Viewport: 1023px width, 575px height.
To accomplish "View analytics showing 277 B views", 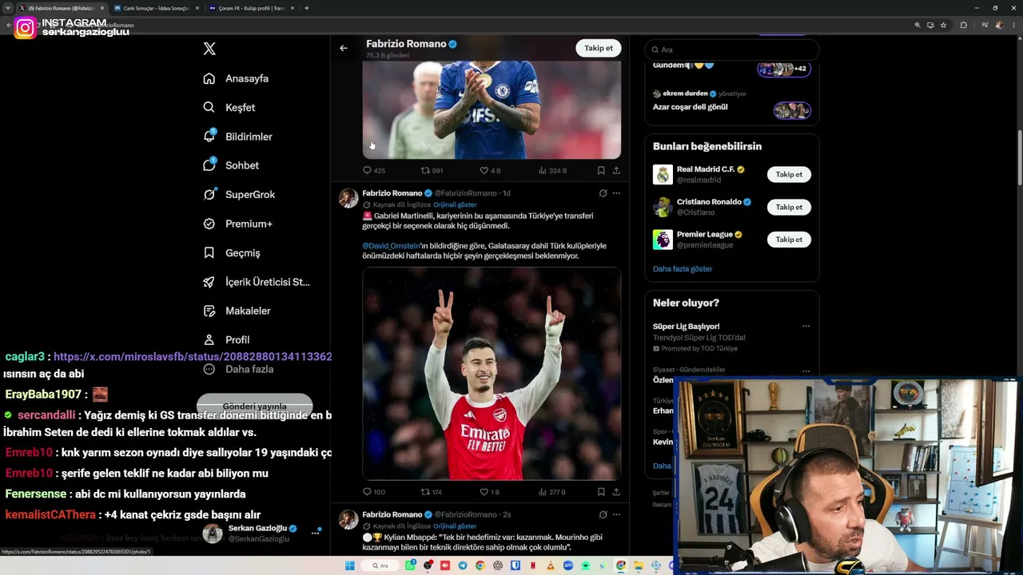I will [552, 492].
